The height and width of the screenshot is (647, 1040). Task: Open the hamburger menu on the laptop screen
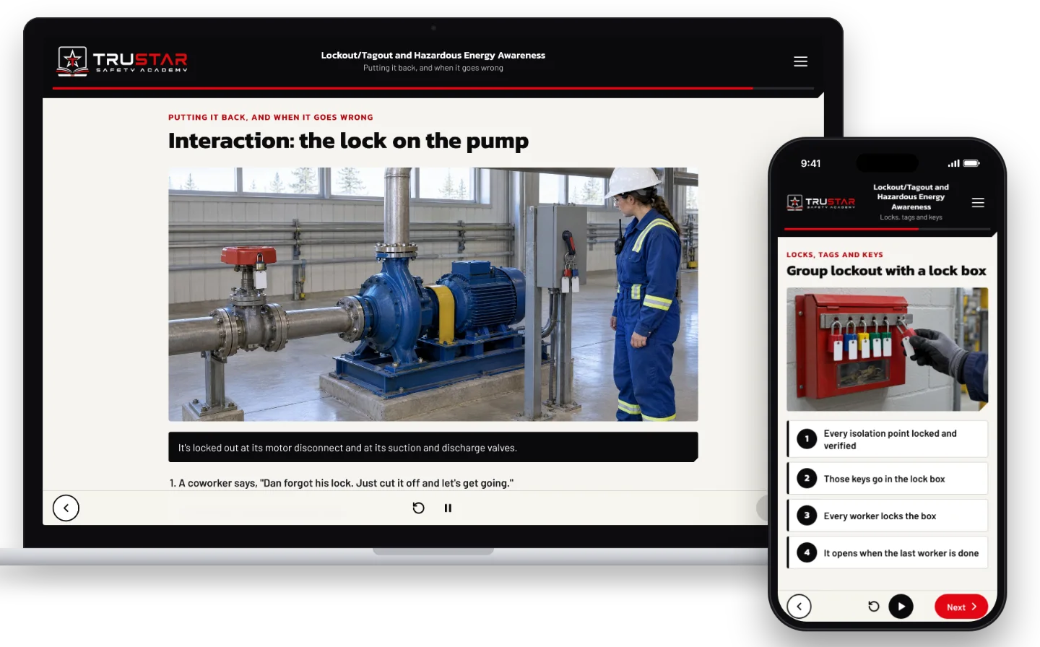click(800, 61)
